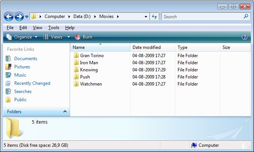Click the search magnifier icon
The image size is (254, 152).
(246, 16)
